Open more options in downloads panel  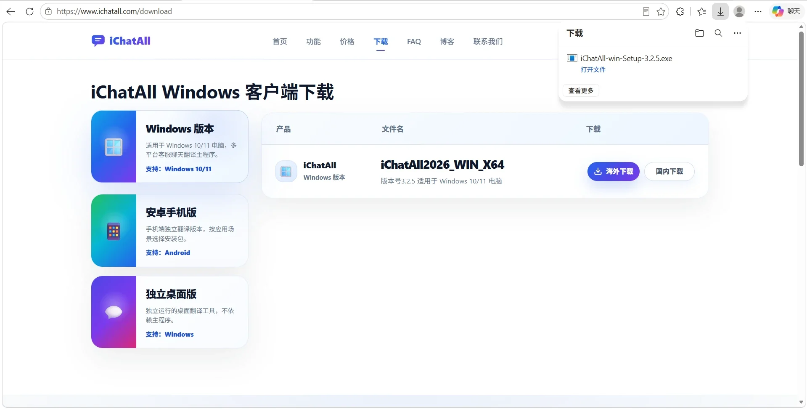[737, 33]
